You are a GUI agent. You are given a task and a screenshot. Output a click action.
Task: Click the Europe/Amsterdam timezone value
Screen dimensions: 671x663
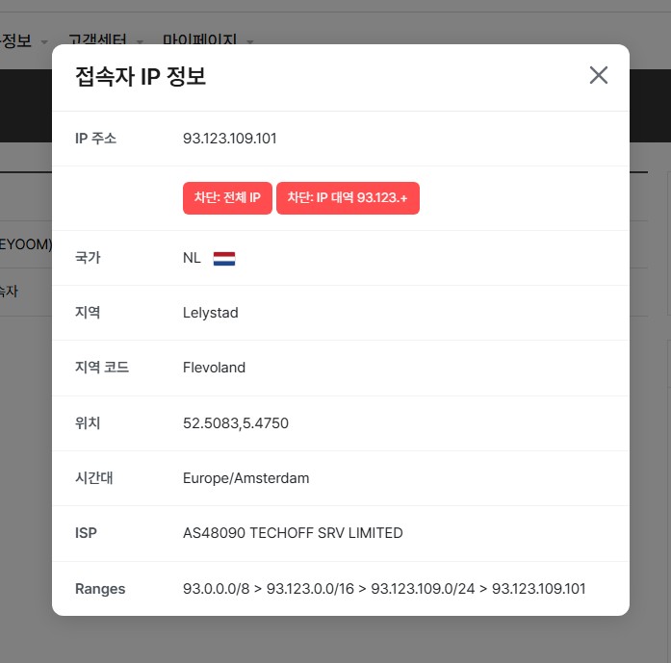click(245, 478)
